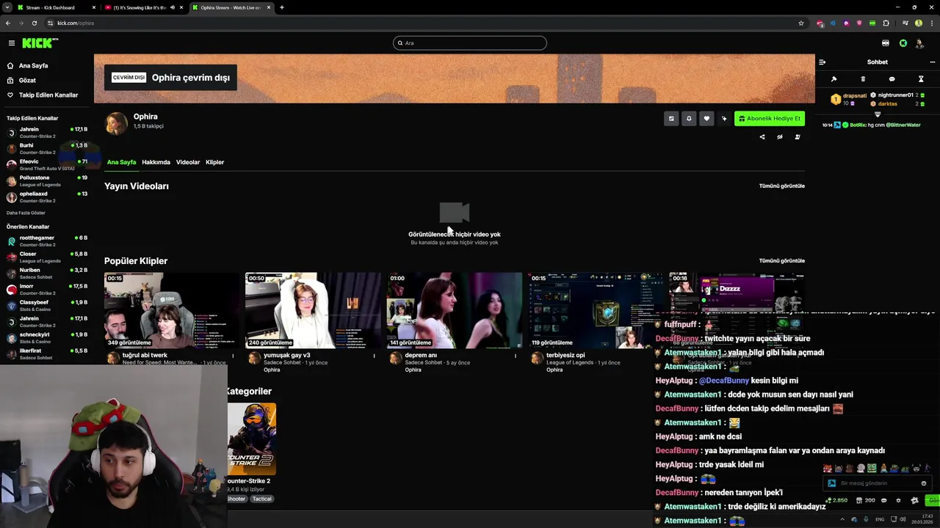940x528 pixels.
Task: Open the 'tuğrul abi twerk' clip thumbnail
Action: point(172,310)
